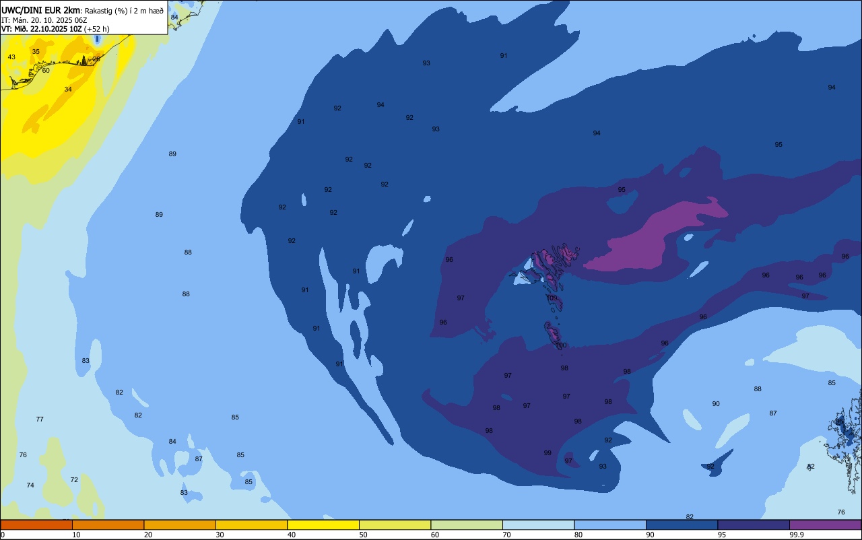Image resolution: width=862 pixels, height=540 pixels.
Task: Click the '(+52 h)' forecast offset text
Action: 96,29
